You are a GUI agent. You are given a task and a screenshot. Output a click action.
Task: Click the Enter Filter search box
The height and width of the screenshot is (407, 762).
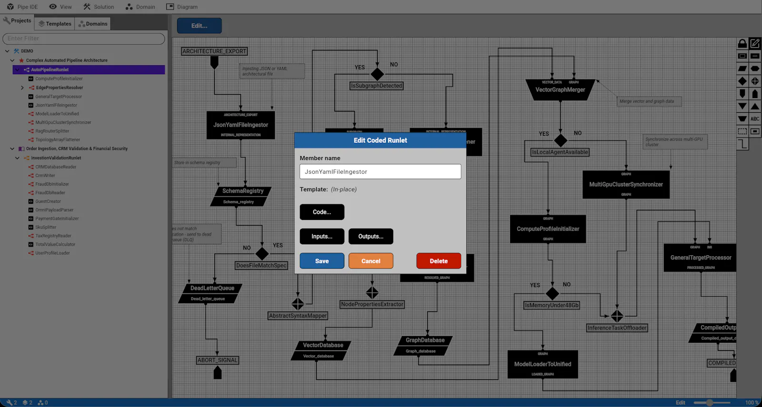tap(84, 39)
